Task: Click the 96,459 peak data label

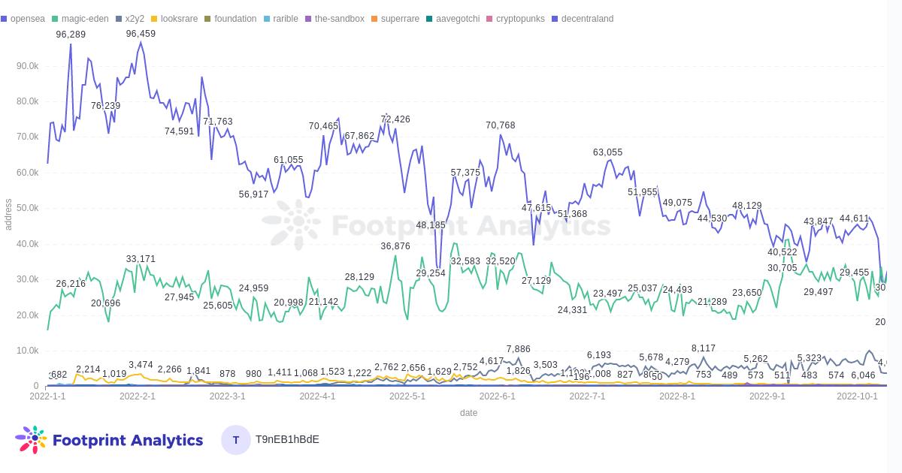Action: click(x=141, y=34)
